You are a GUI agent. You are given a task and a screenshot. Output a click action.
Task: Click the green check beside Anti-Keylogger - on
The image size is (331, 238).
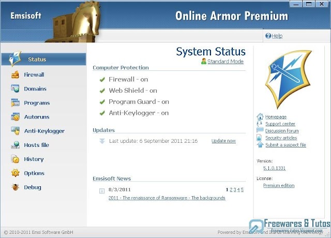coord(102,113)
